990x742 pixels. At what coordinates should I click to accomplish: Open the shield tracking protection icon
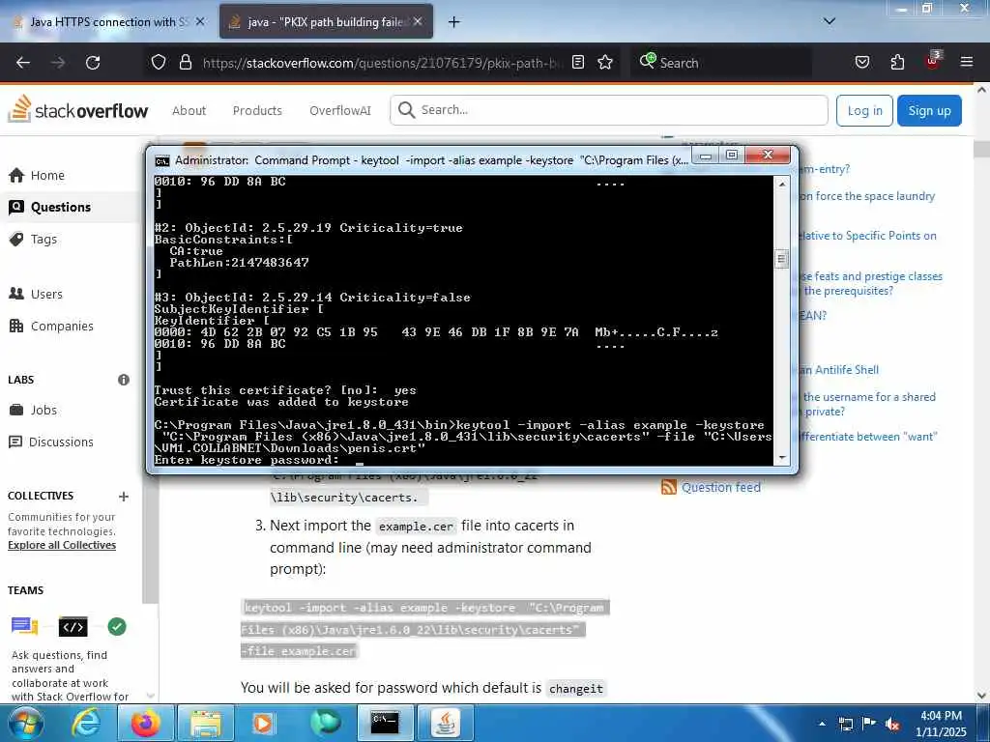pos(159,62)
